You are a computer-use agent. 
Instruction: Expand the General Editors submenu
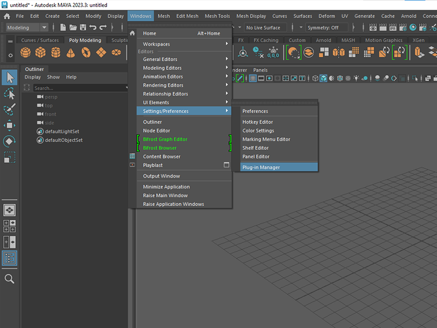click(184, 59)
